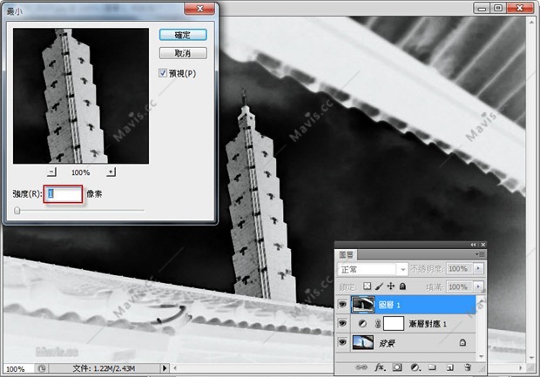The height and width of the screenshot is (377, 540).
Task: Close the 最小 filter dialog
Action: pos(199,9)
